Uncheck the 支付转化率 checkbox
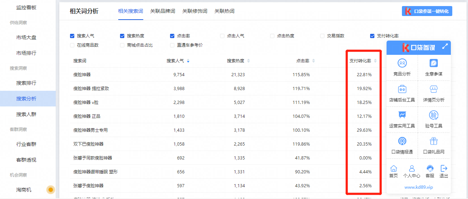 coord(372,36)
